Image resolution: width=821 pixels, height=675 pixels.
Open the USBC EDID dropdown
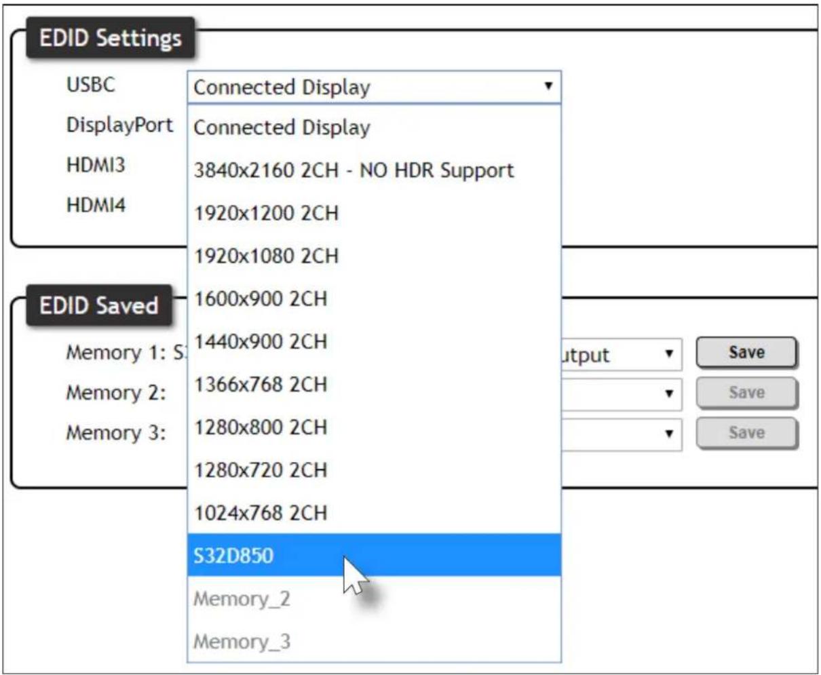click(x=374, y=87)
